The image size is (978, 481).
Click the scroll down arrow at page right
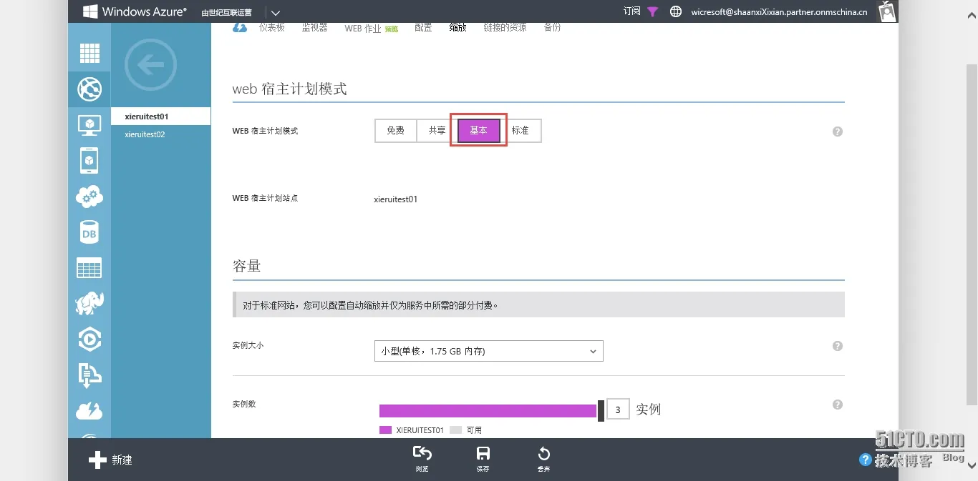click(972, 465)
